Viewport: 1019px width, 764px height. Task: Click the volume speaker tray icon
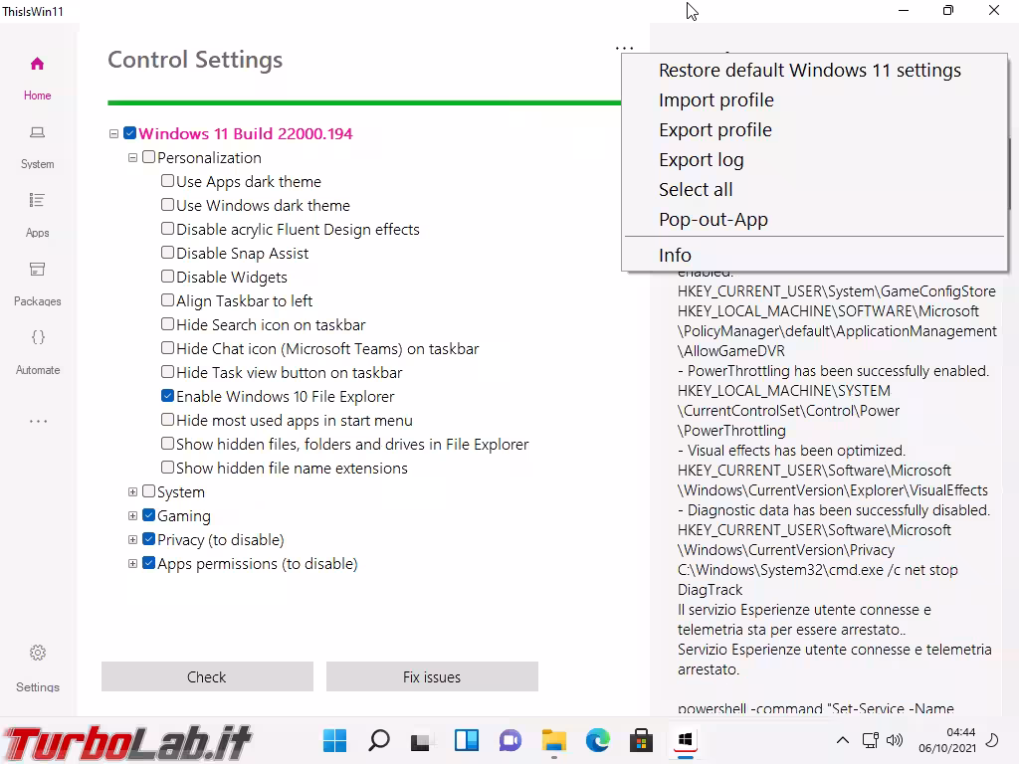tap(895, 740)
